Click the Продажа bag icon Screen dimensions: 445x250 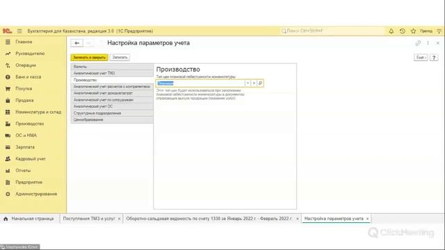point(8,100)
